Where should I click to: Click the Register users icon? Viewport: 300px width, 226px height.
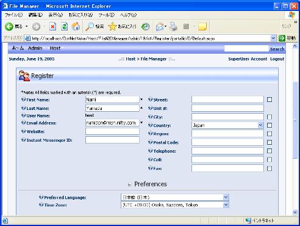24,76
